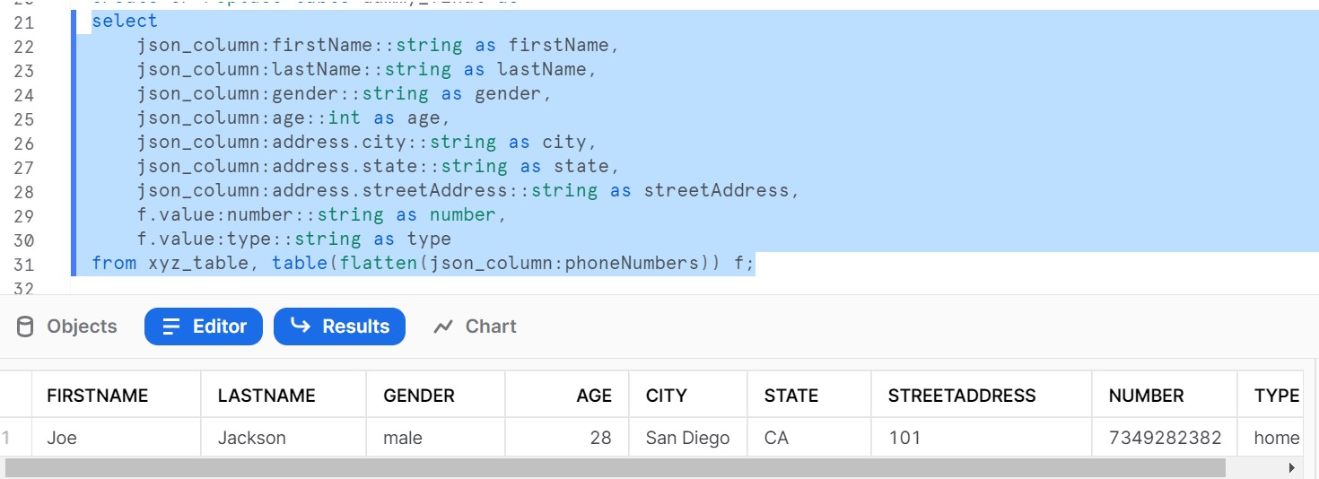
Task: Sort by FIRSTNAME column header
Action: pos(97,396)
